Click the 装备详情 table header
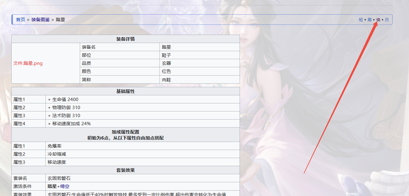The image size is (409, 196). pos(125,39)
